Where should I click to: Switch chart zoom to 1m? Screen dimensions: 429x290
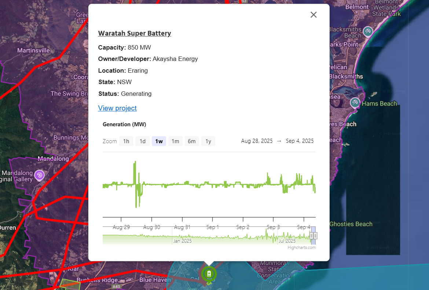(x=175, y=141)
